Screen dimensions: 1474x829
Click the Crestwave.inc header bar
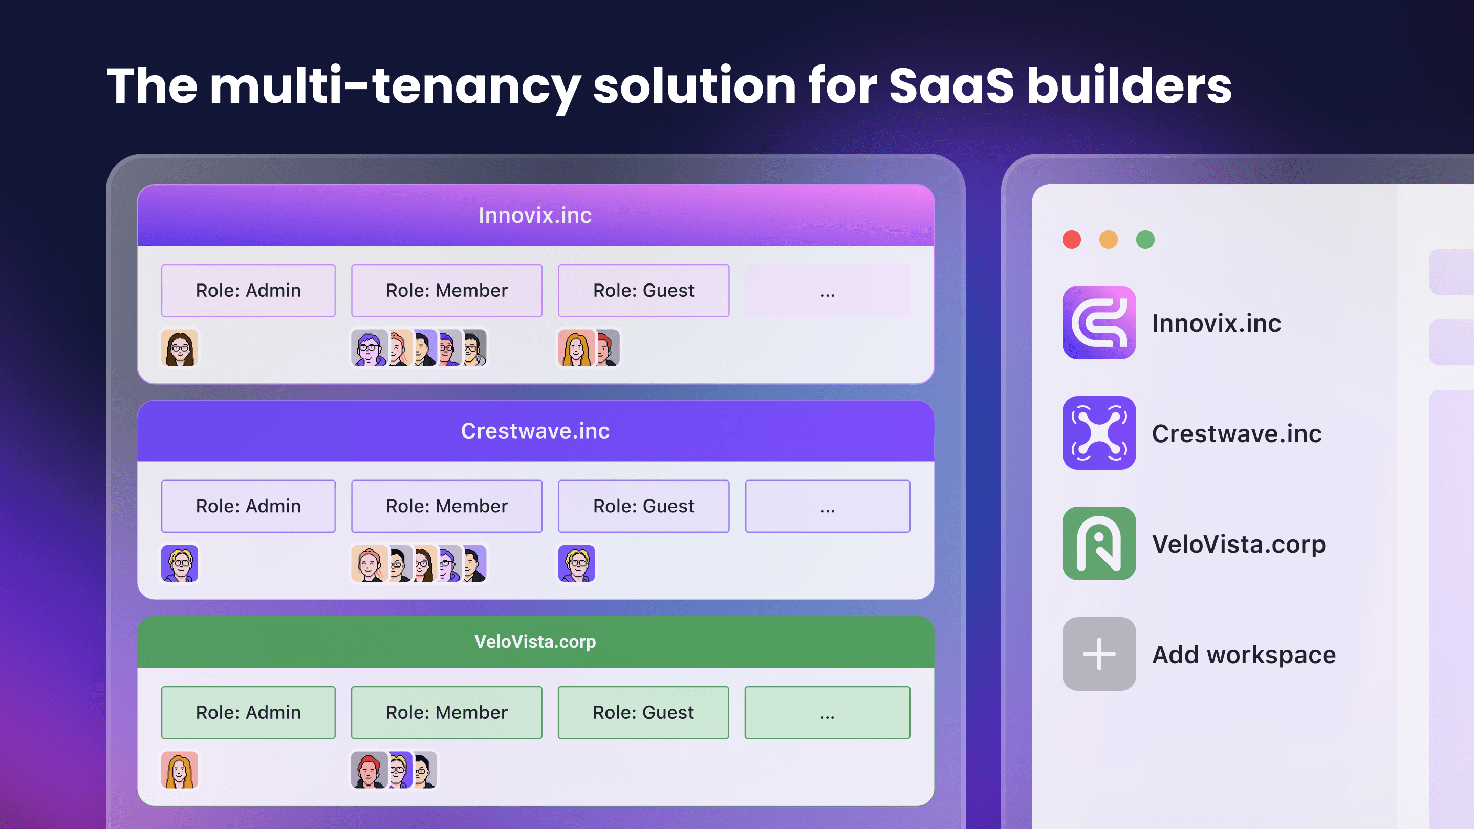tap(535, 431)
